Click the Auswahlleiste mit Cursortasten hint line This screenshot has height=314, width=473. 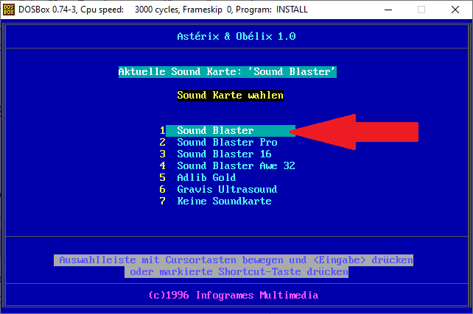[234, 260]
